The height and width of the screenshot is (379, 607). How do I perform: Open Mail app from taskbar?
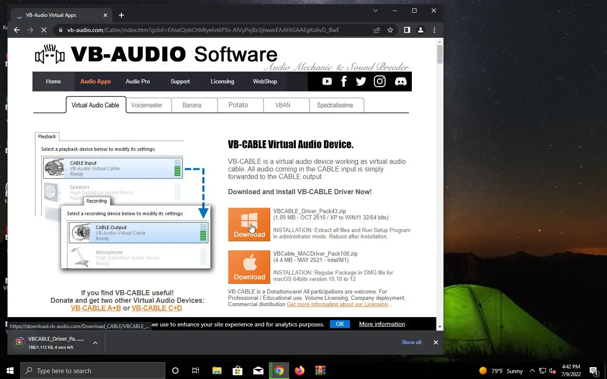(x=258, y=371)
